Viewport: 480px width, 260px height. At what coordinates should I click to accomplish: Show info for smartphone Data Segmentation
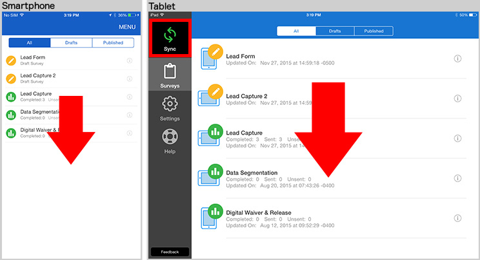(130, 115)
